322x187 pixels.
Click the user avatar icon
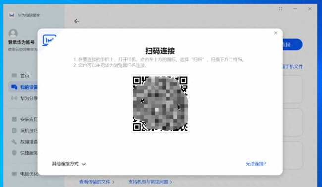pos(13,34)
